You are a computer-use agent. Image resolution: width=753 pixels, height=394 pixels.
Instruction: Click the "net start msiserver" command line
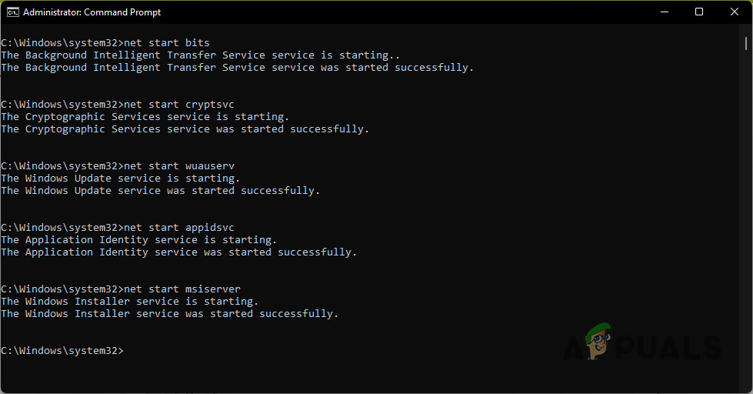[121, 289]
